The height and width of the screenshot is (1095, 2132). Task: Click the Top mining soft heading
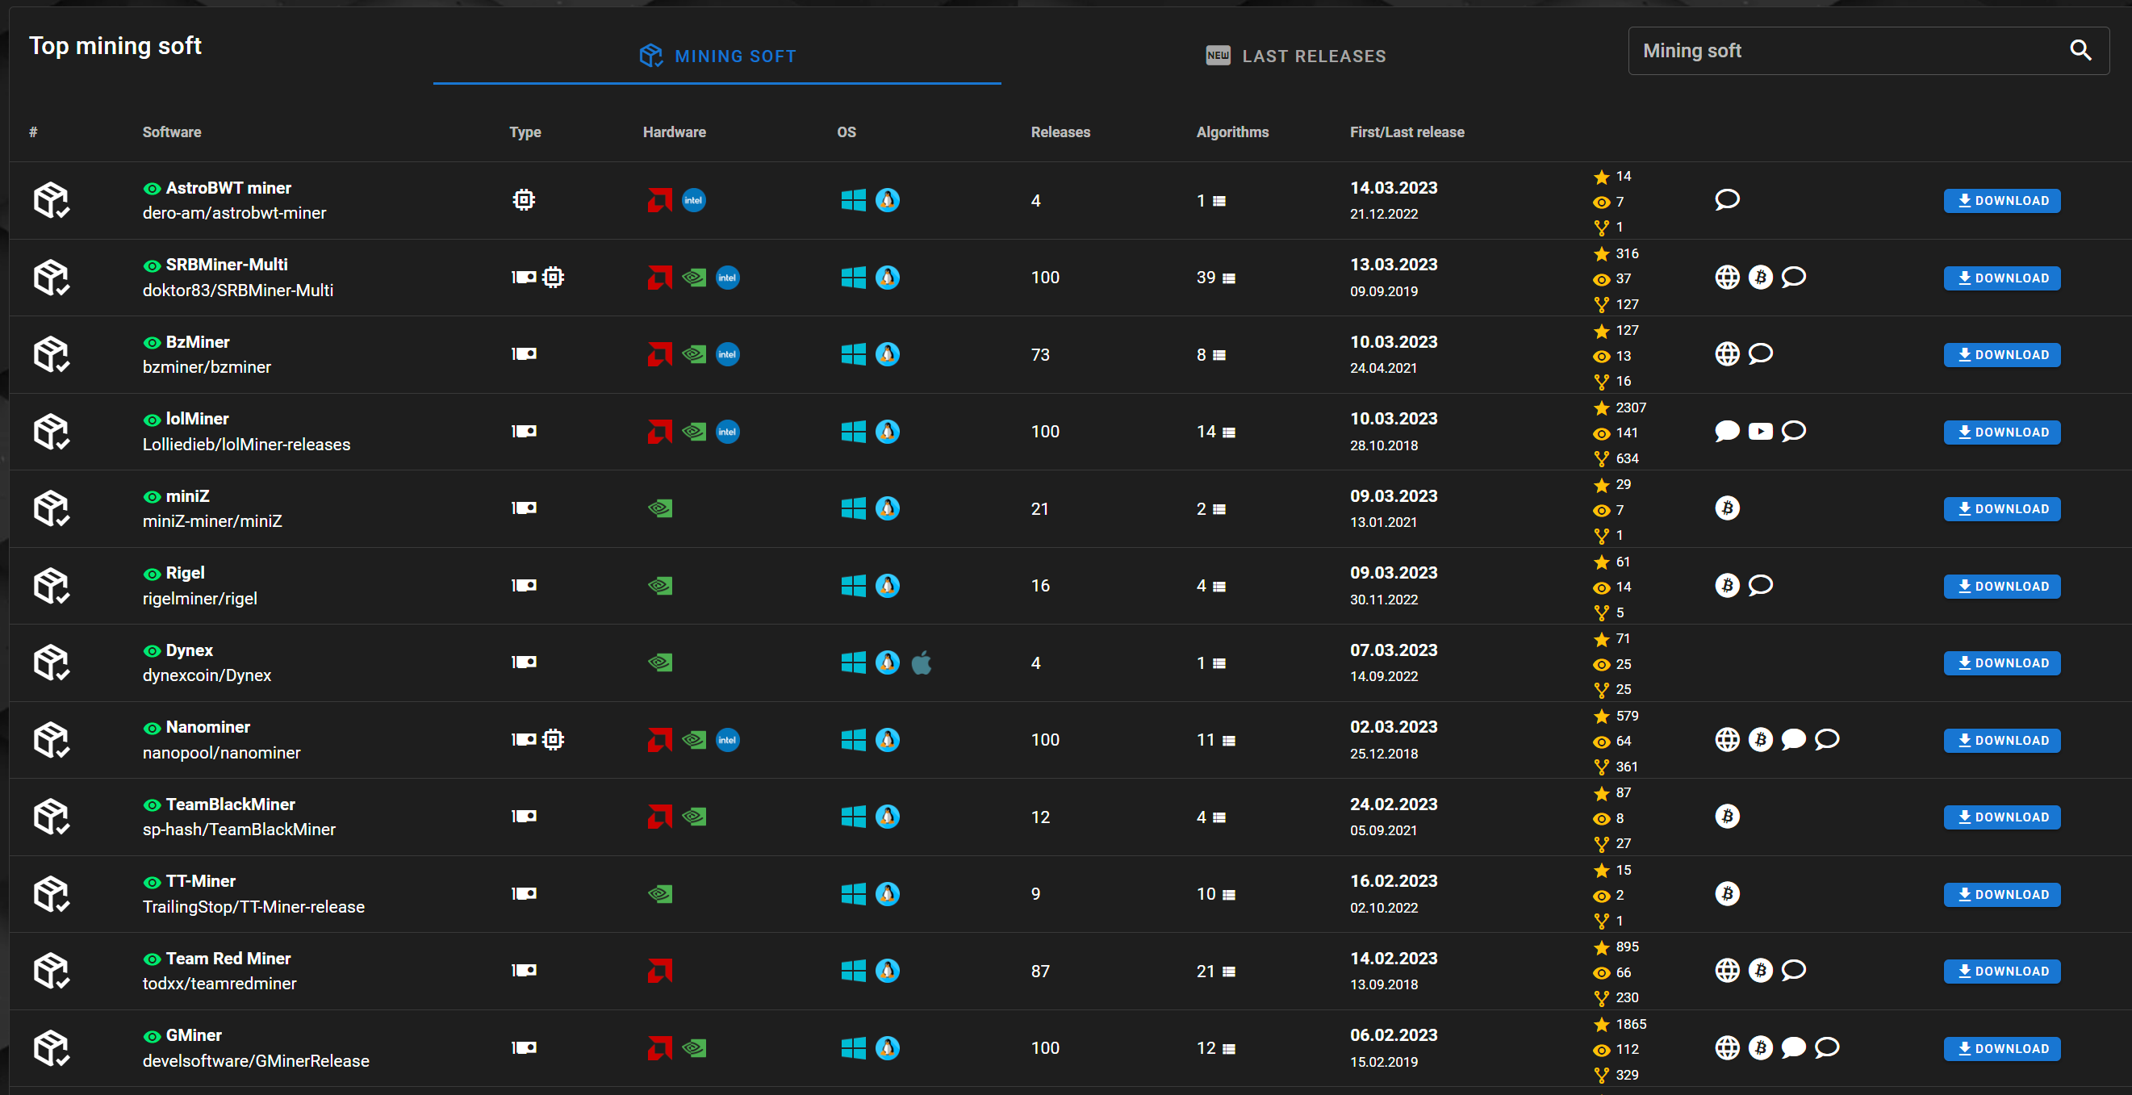point(115,45)
